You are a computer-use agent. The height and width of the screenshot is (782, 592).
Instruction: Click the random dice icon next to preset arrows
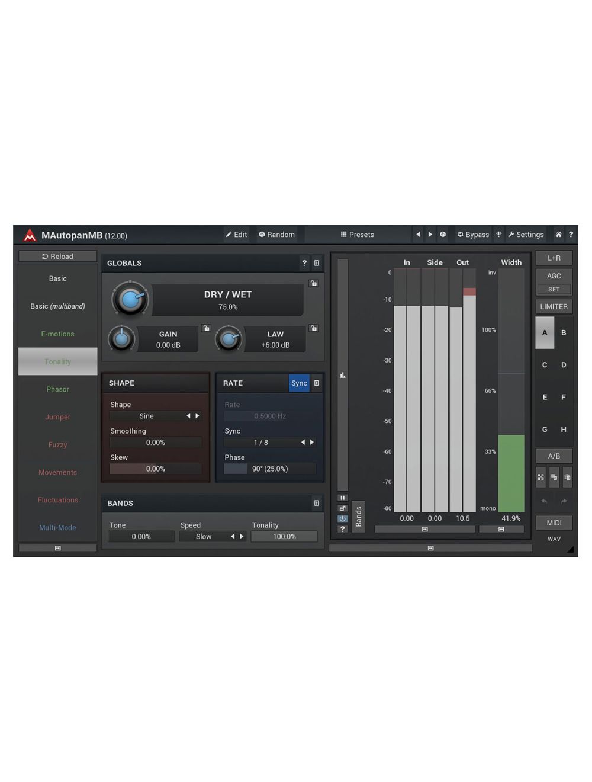[443, 235]
